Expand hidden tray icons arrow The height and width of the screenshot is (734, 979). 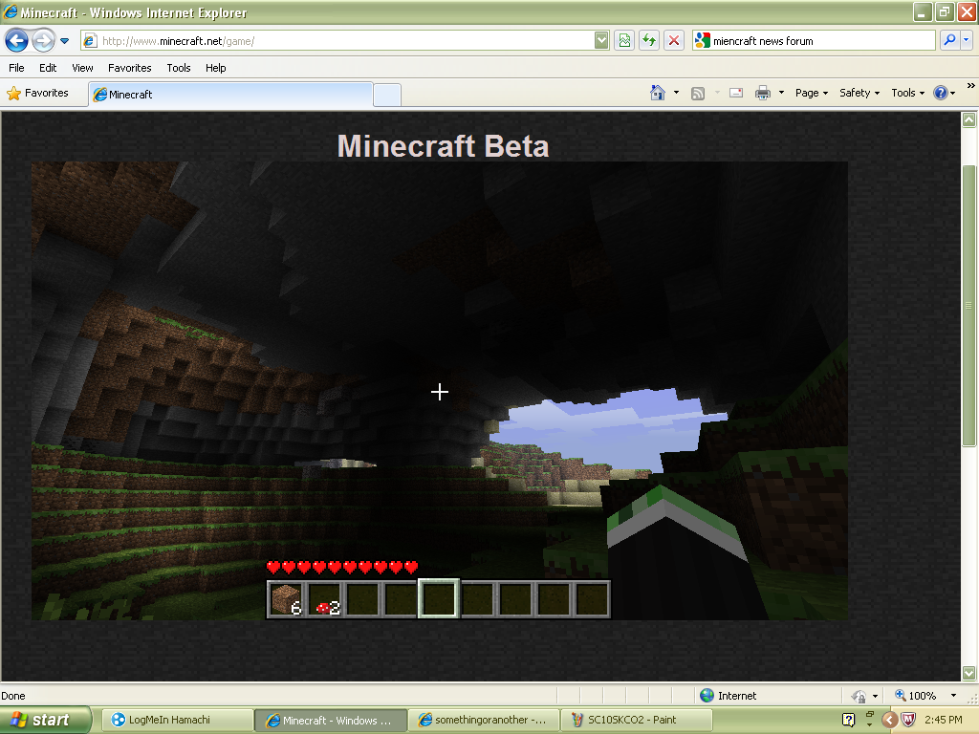[890, 720]
